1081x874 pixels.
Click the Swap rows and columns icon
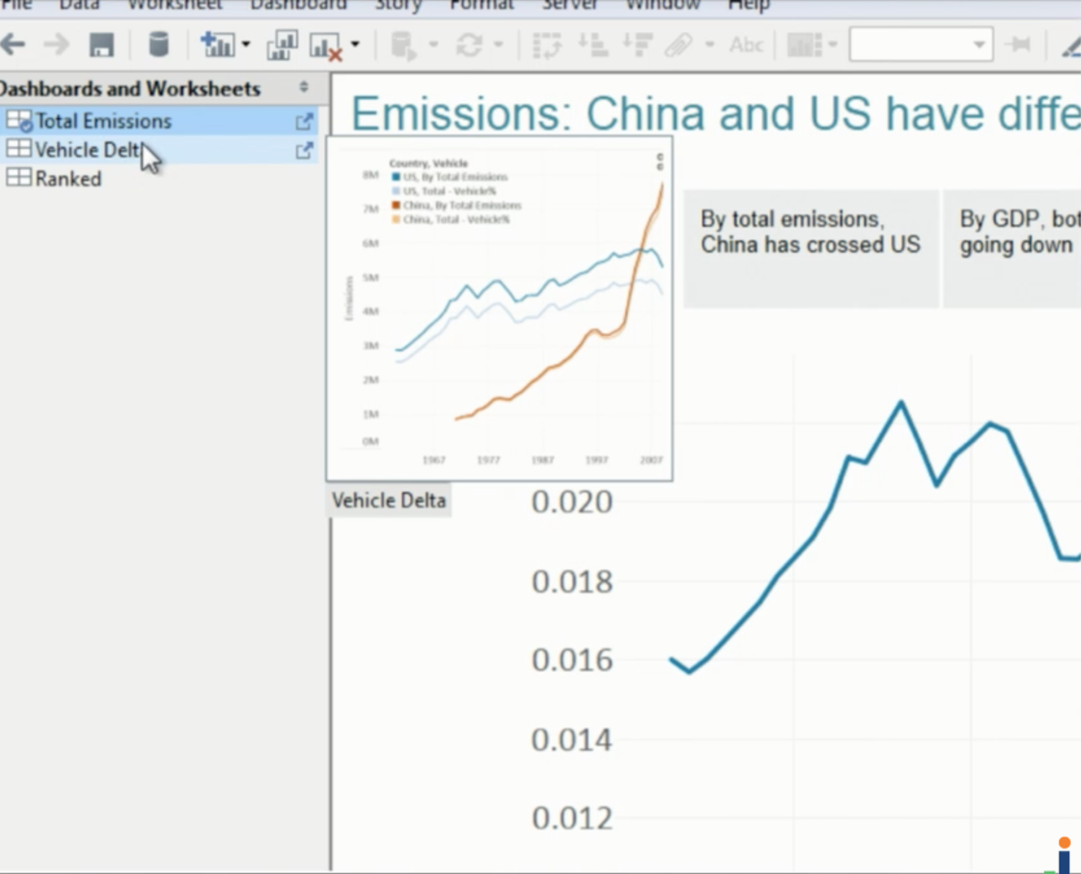point(546,45)
